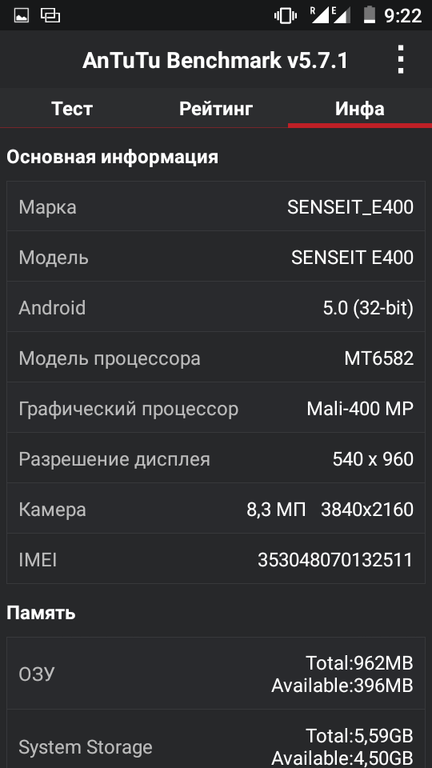Open the three-dot overflow menu
The height and width of the screenshot is (768, 432).
click(401, 59)
